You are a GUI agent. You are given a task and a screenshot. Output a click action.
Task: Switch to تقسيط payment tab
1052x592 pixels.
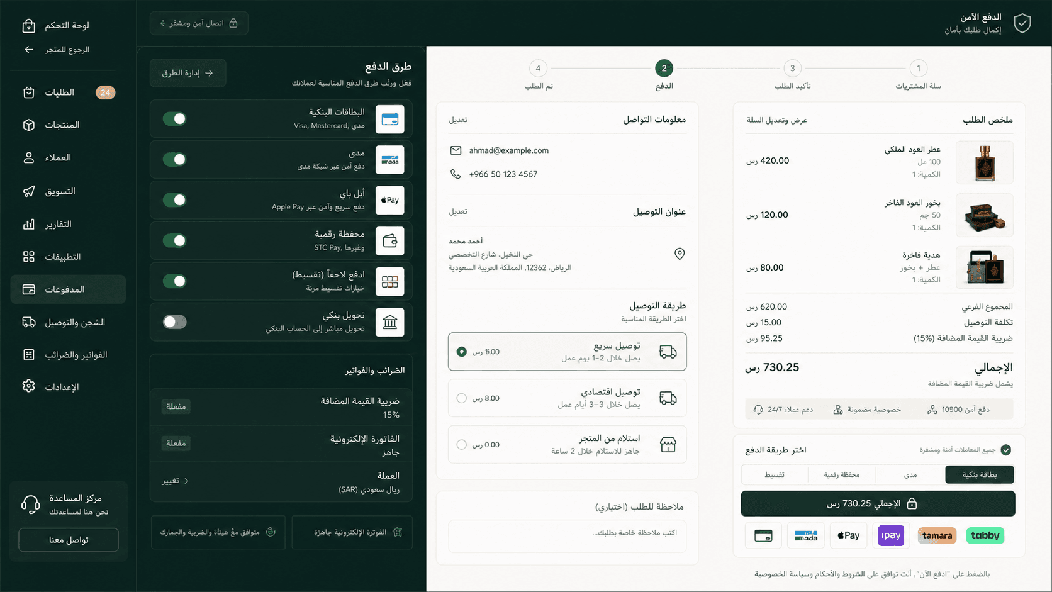pos(775,474)
